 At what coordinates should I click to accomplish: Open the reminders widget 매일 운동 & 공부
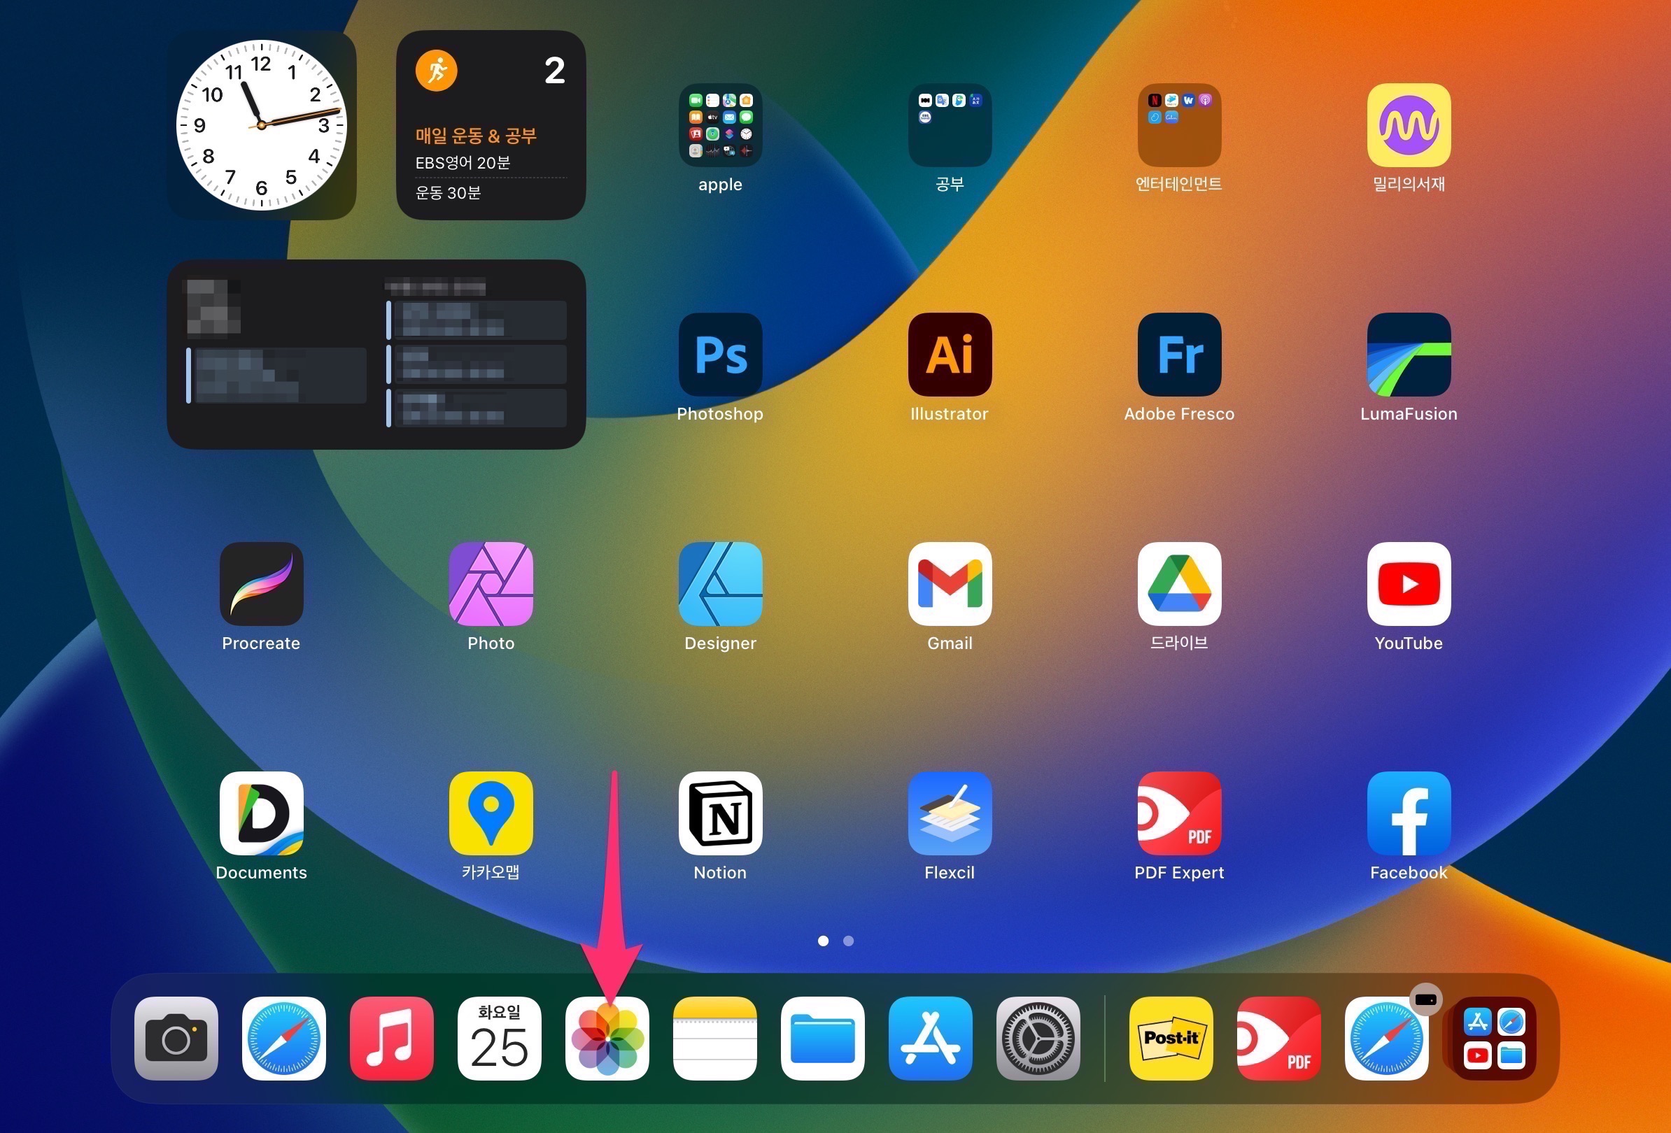pos(491,125)
